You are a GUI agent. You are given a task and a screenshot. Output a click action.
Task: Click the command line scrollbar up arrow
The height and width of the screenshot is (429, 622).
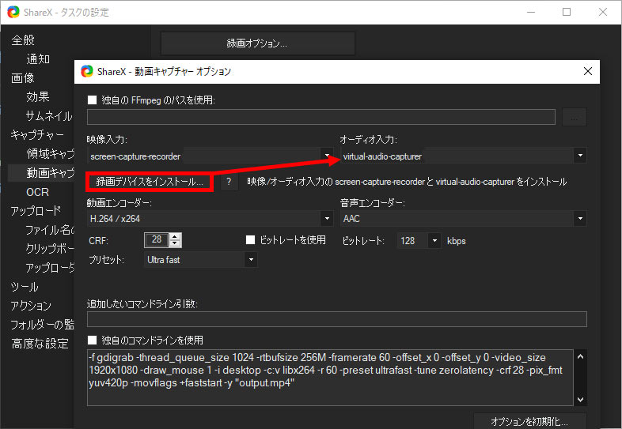click(580, 356)
